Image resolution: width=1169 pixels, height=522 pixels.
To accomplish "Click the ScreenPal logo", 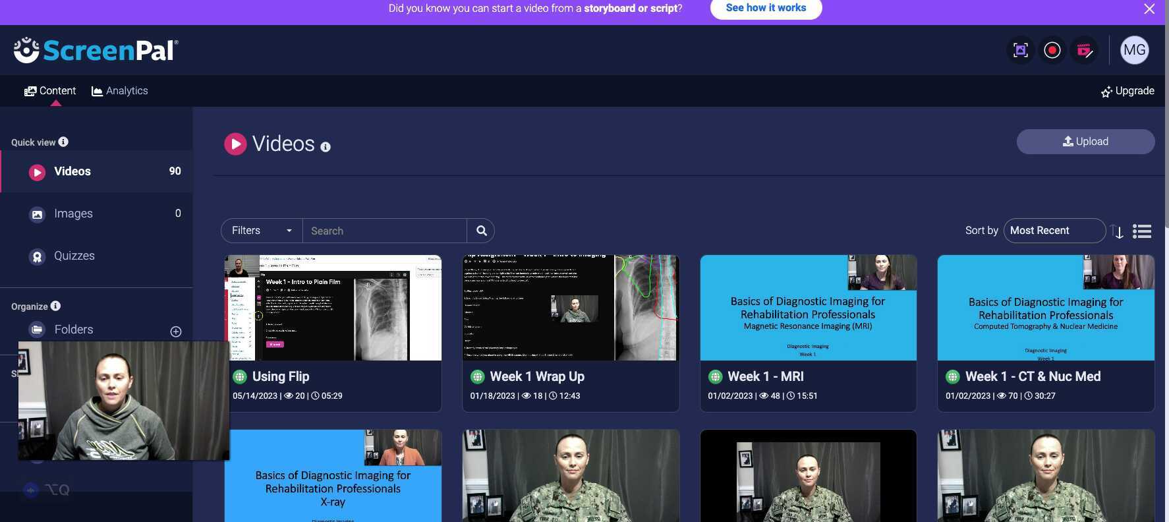I will 96,50.
